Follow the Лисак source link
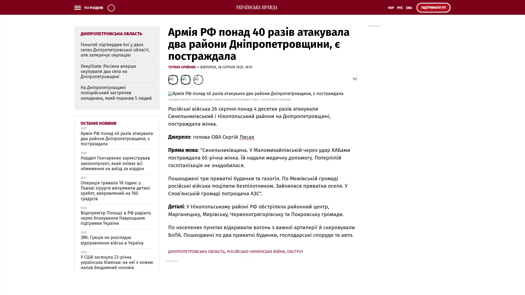The height and width of the screenshot is (295, 525). point(247,137)
